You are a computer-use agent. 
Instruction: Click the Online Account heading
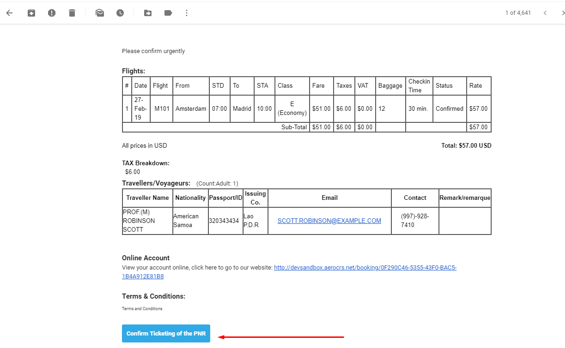point(146,258)
